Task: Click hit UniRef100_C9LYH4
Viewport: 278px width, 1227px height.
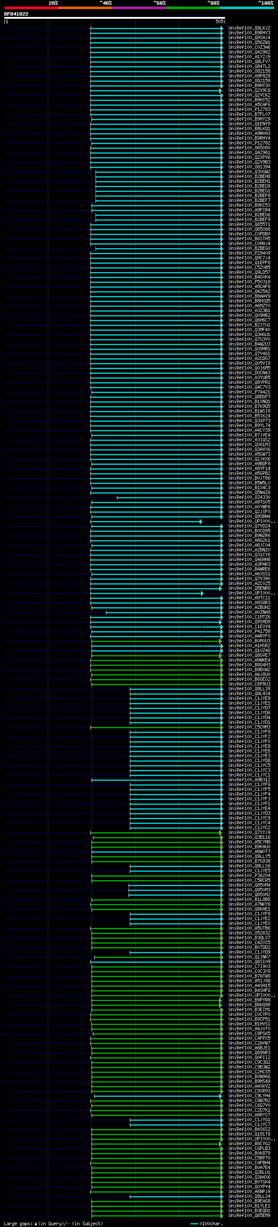Action: 249,1096
